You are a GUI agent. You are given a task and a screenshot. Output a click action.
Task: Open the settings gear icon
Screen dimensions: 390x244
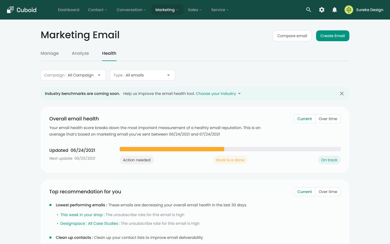321,9
